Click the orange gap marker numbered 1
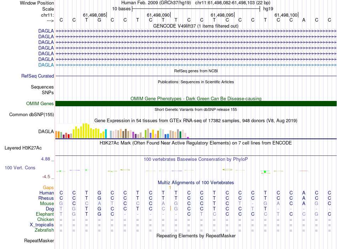This screenshot has height=249, width=337. tap(170, 188)
